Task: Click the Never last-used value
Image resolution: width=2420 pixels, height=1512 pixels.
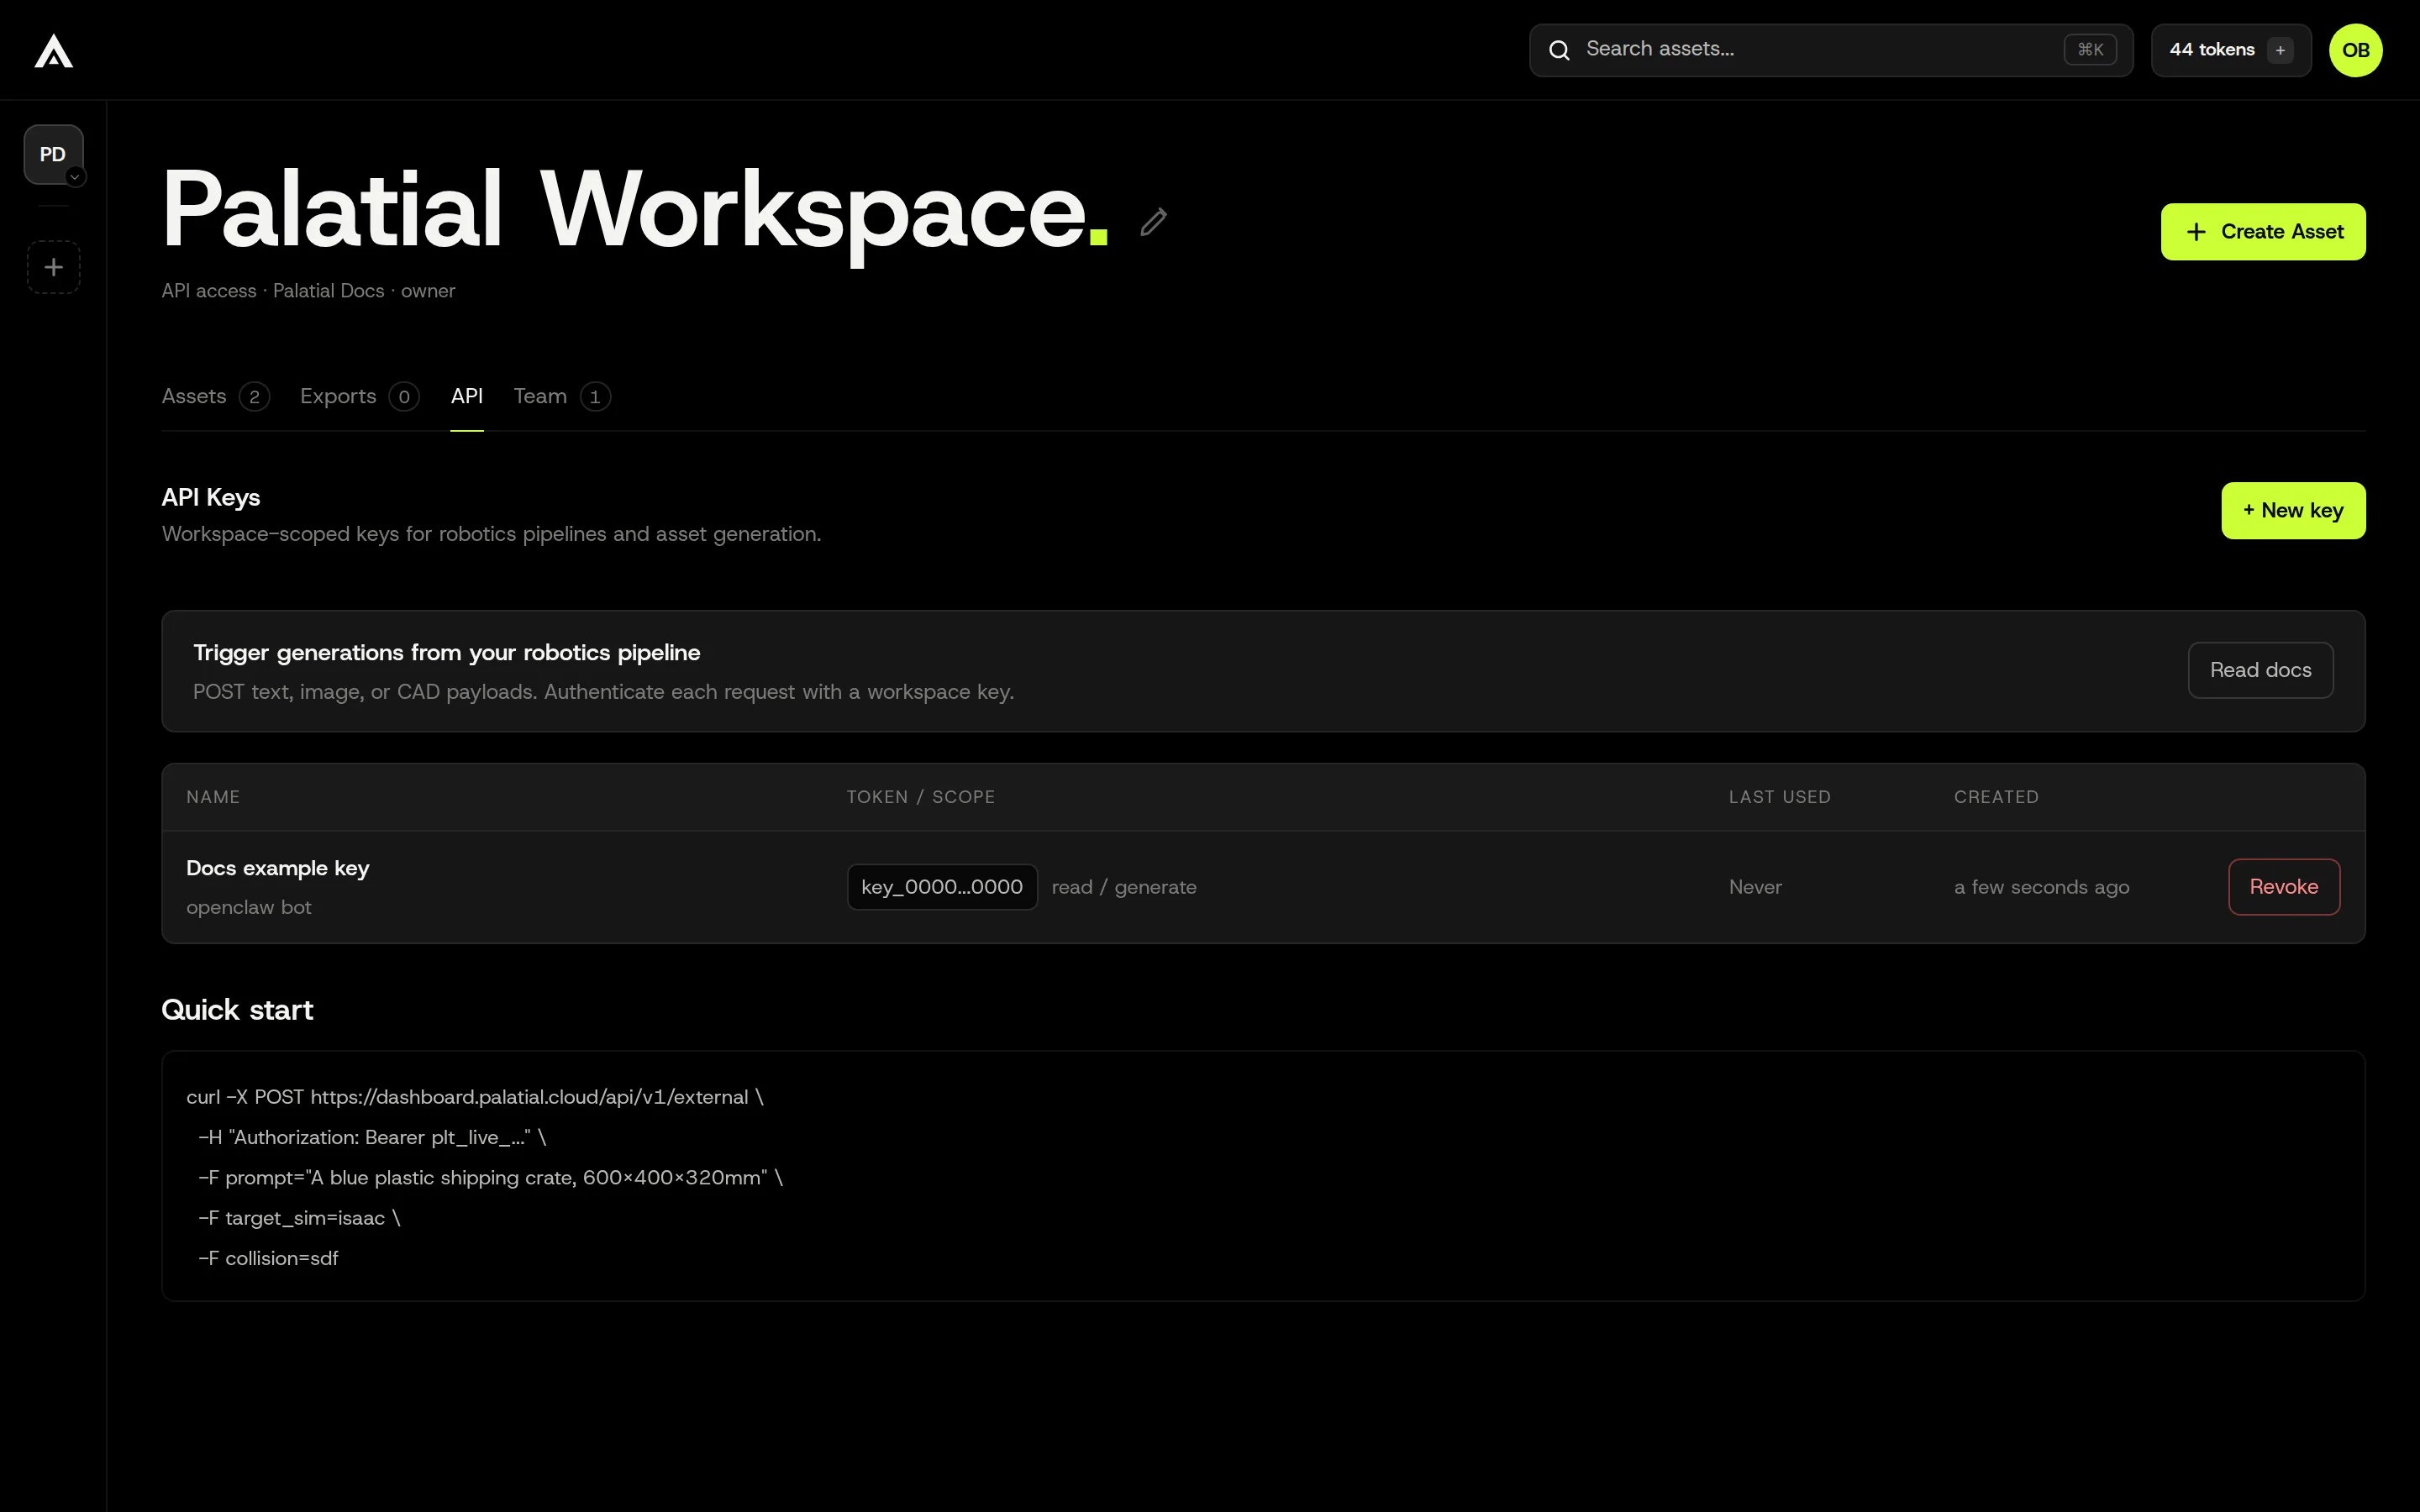Action: tap(1755, 887)
